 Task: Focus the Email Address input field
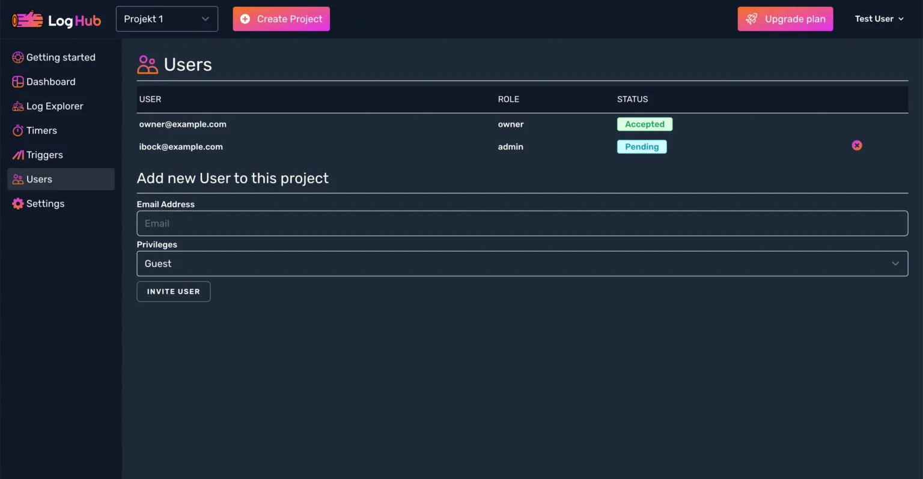(x=522, y=224)
